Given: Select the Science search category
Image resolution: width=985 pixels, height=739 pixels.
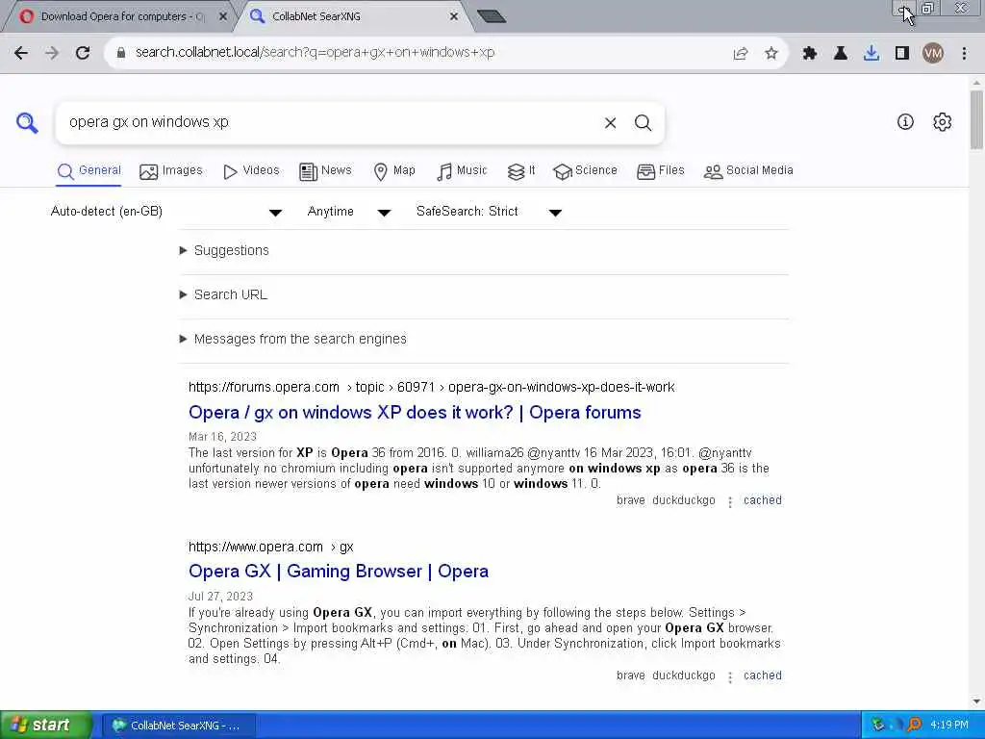Looking at the screenshot, I should tap(586, 171).
